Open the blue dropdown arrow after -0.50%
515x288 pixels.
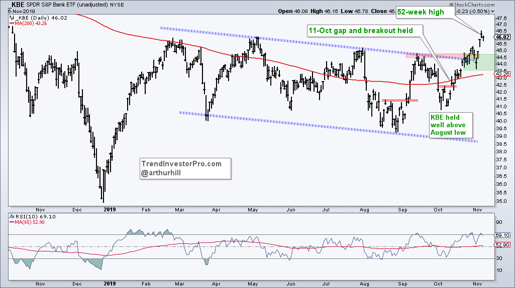[492, 12]
